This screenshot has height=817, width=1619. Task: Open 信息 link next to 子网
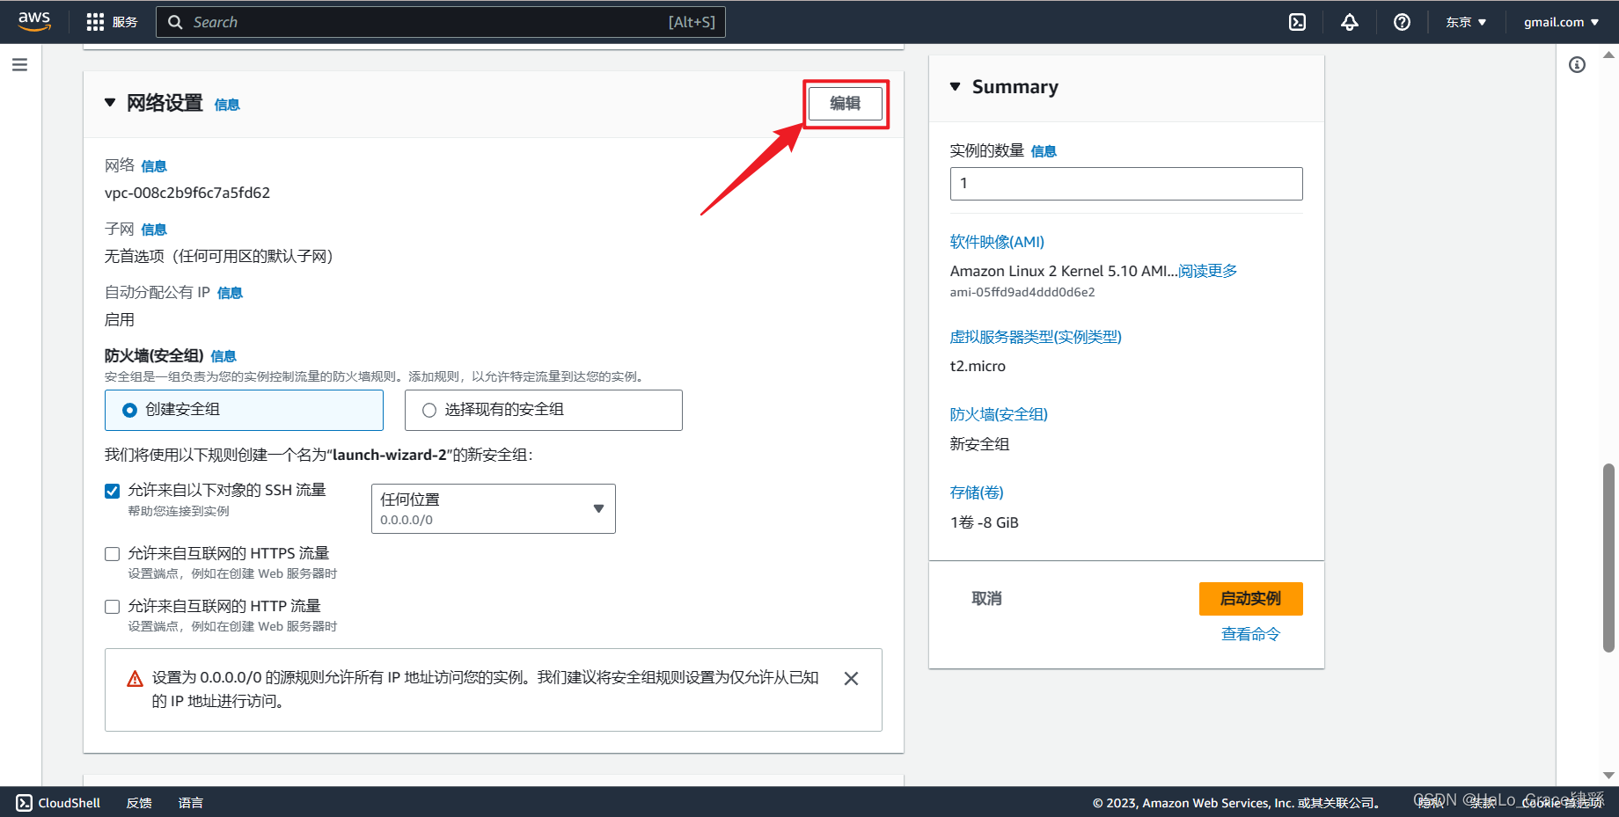[154, 230]
